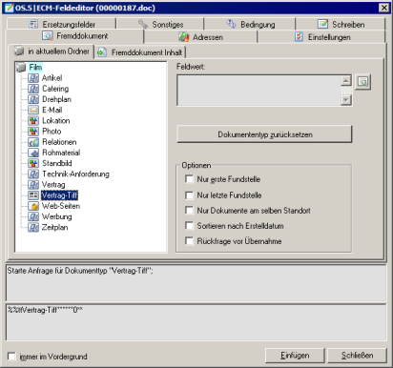Screen dimensions: 393x368
Task: Click the Technik-Anforderung document icon
Action: tap(33, 174)
